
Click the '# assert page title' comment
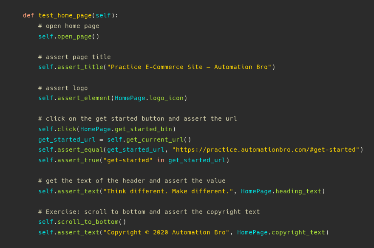click(74, 57)
